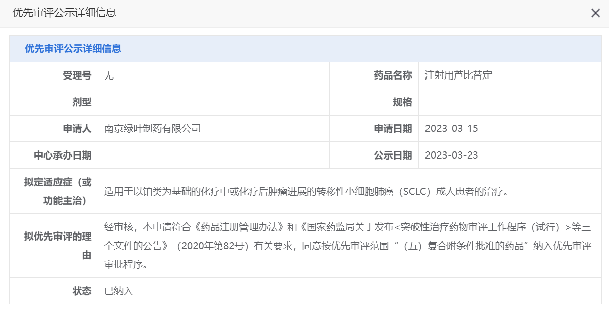
Task: Click the 受理号 value 无
Action: 109,75
